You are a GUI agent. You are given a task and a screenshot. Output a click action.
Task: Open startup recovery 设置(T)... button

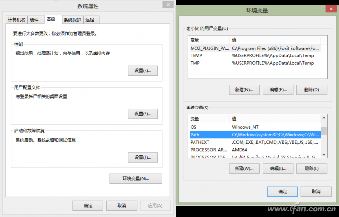point(143,157)
